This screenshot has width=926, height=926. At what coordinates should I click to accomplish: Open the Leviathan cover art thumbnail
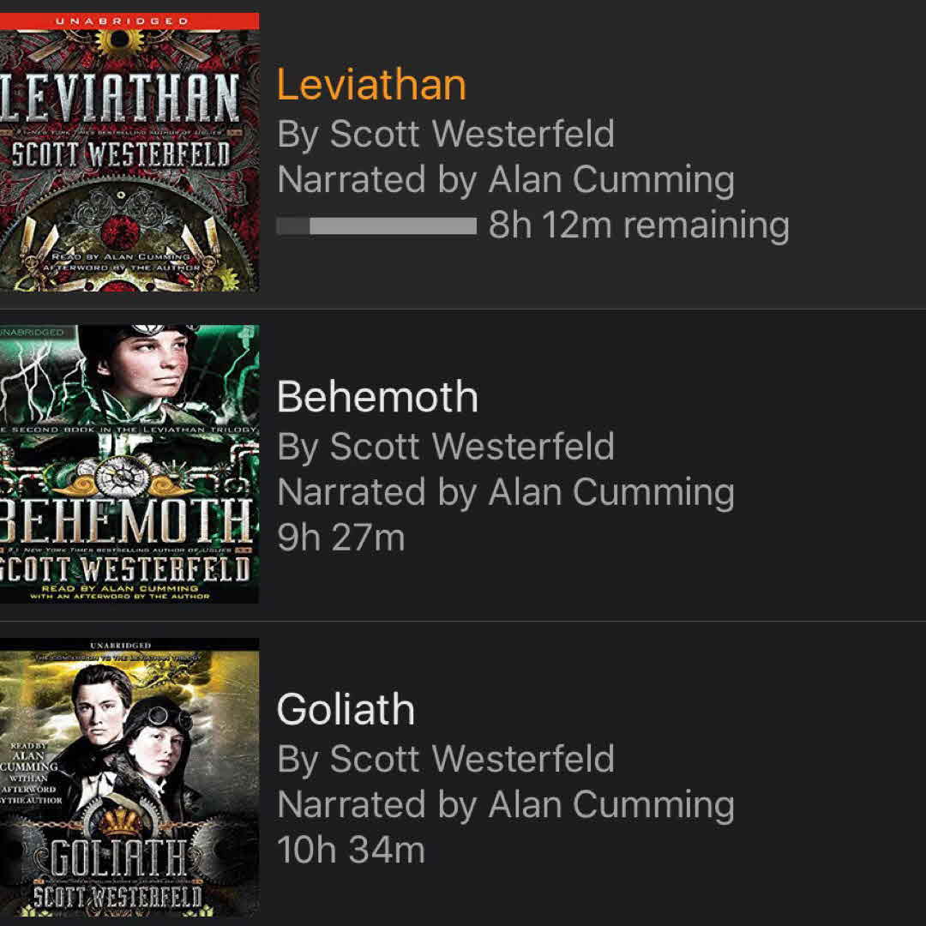pos(129,154)
